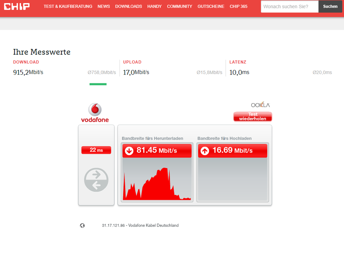
Task: Open the Downloads menu item
Action: [x=128, y=6]
